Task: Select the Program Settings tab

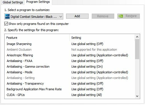Action: tap(38, 2)
